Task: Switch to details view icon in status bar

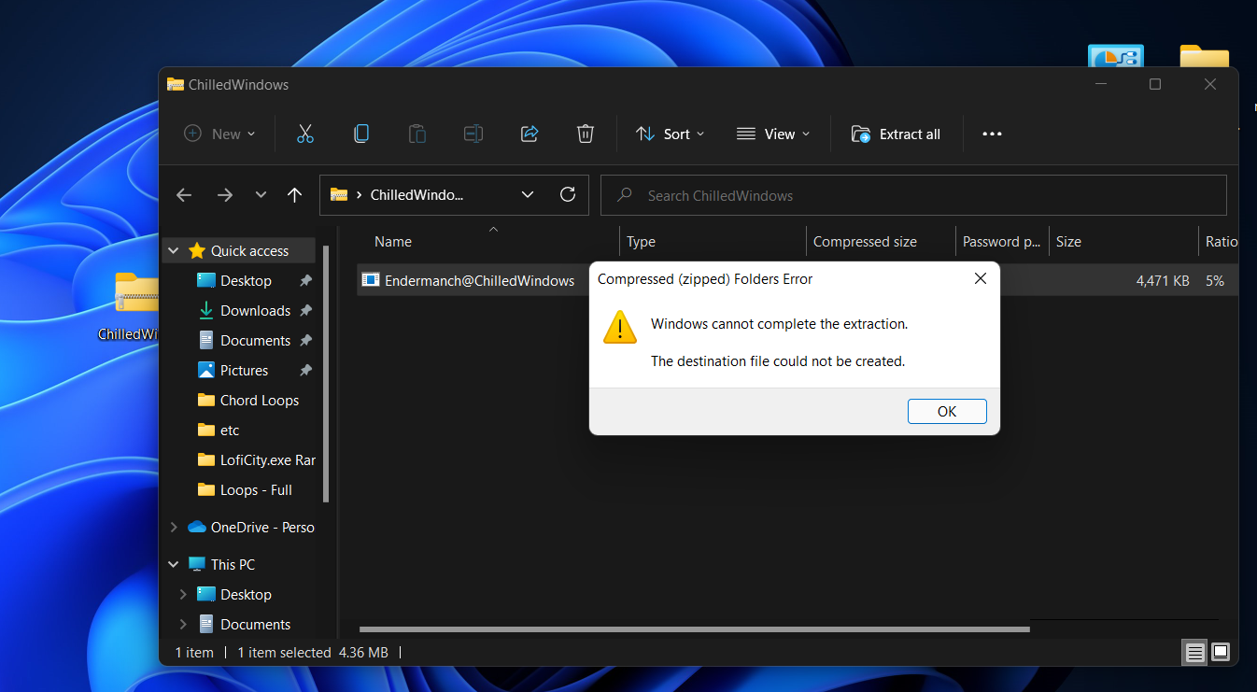Action: point(1194,652)
